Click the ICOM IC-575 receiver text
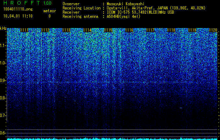The width and height of the screenshot is (220, 140). pos(140,12)
